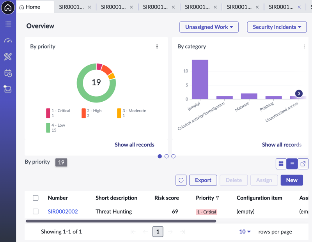Open the calendar schedule icon in sidebar
This screenshot has width=312, height=242.
pos(8,73)
